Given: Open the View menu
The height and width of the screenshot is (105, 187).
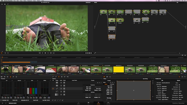Looking at the screenshot, I should point(21,1).
